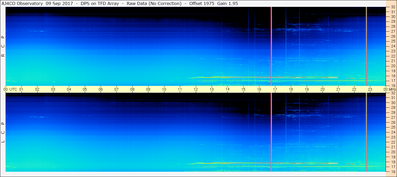This screenshot has height=177, width=397.
Task: Click the 'L C P' vertical axis label
Action: point(3,132)
